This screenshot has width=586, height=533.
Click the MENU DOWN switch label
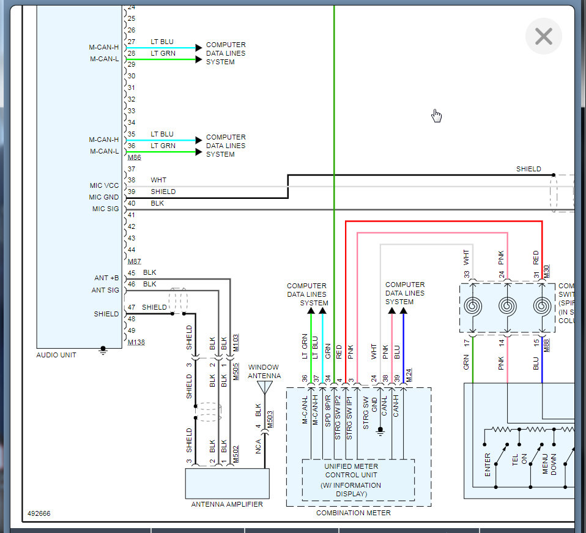[x=549, y=464]
